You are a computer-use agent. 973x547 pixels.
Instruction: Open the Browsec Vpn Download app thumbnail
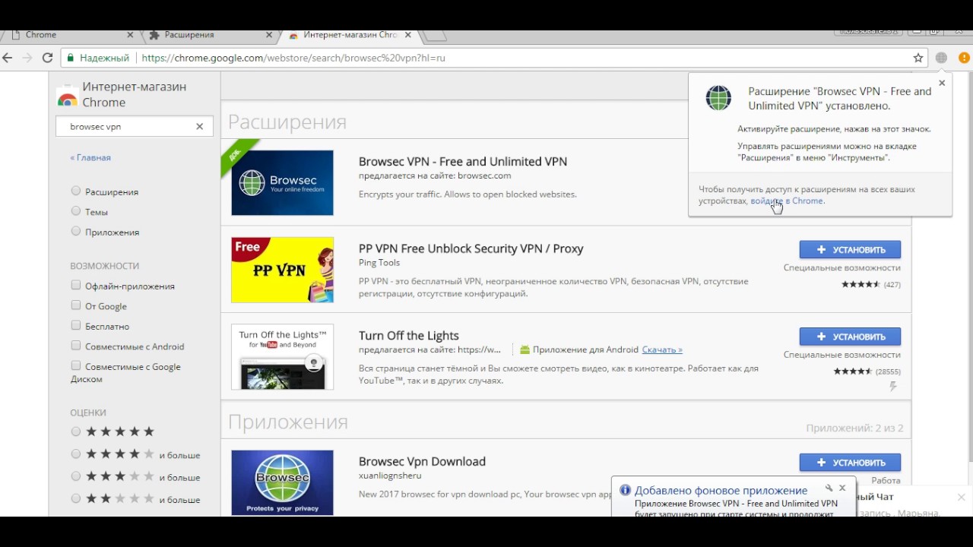[282, 482]
